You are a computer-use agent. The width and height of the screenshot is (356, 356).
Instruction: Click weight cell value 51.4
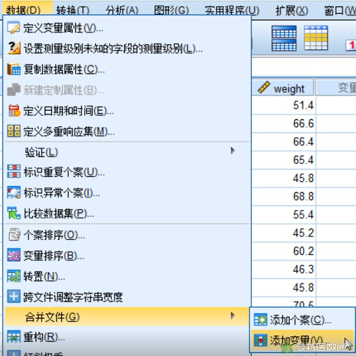pyautogui.click(x=303, y=105)
